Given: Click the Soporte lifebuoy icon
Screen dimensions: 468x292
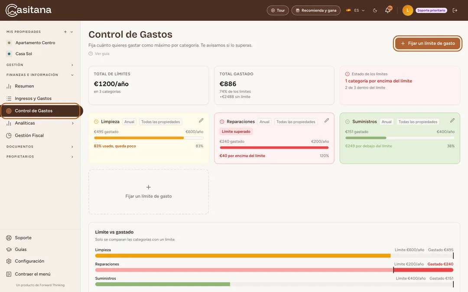Looking at the screenshot, I should click(9, 238).
